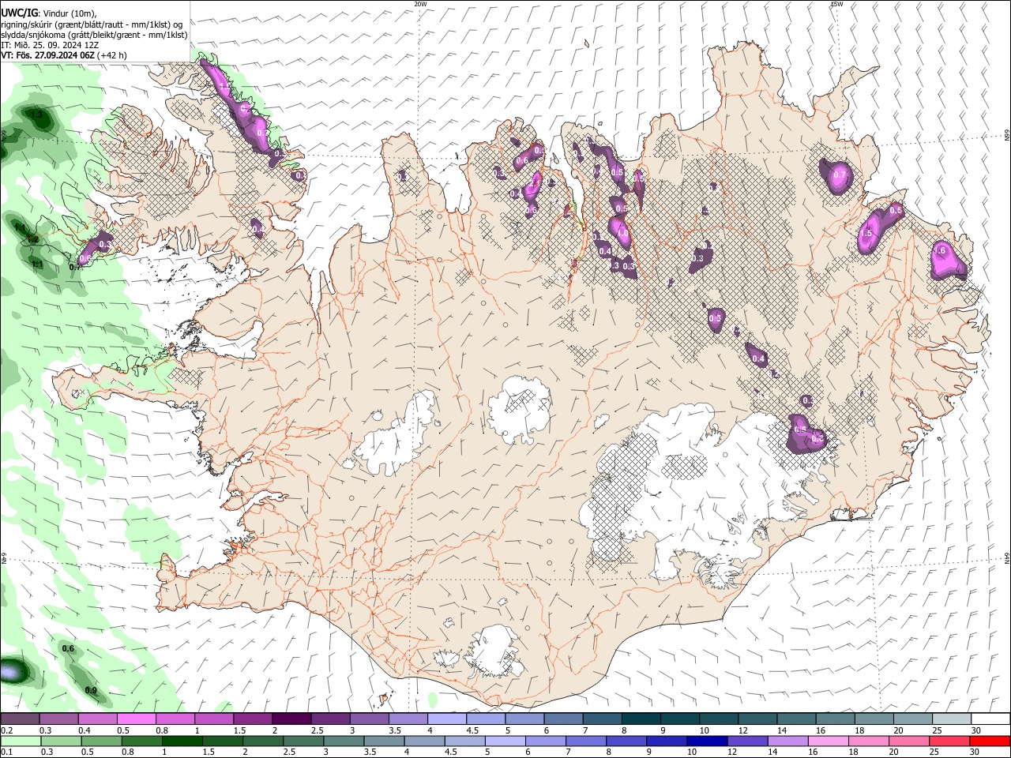Click the '(+42 h)' forecast offset text
Screen dimensions: 1011x758
(112, 55)
